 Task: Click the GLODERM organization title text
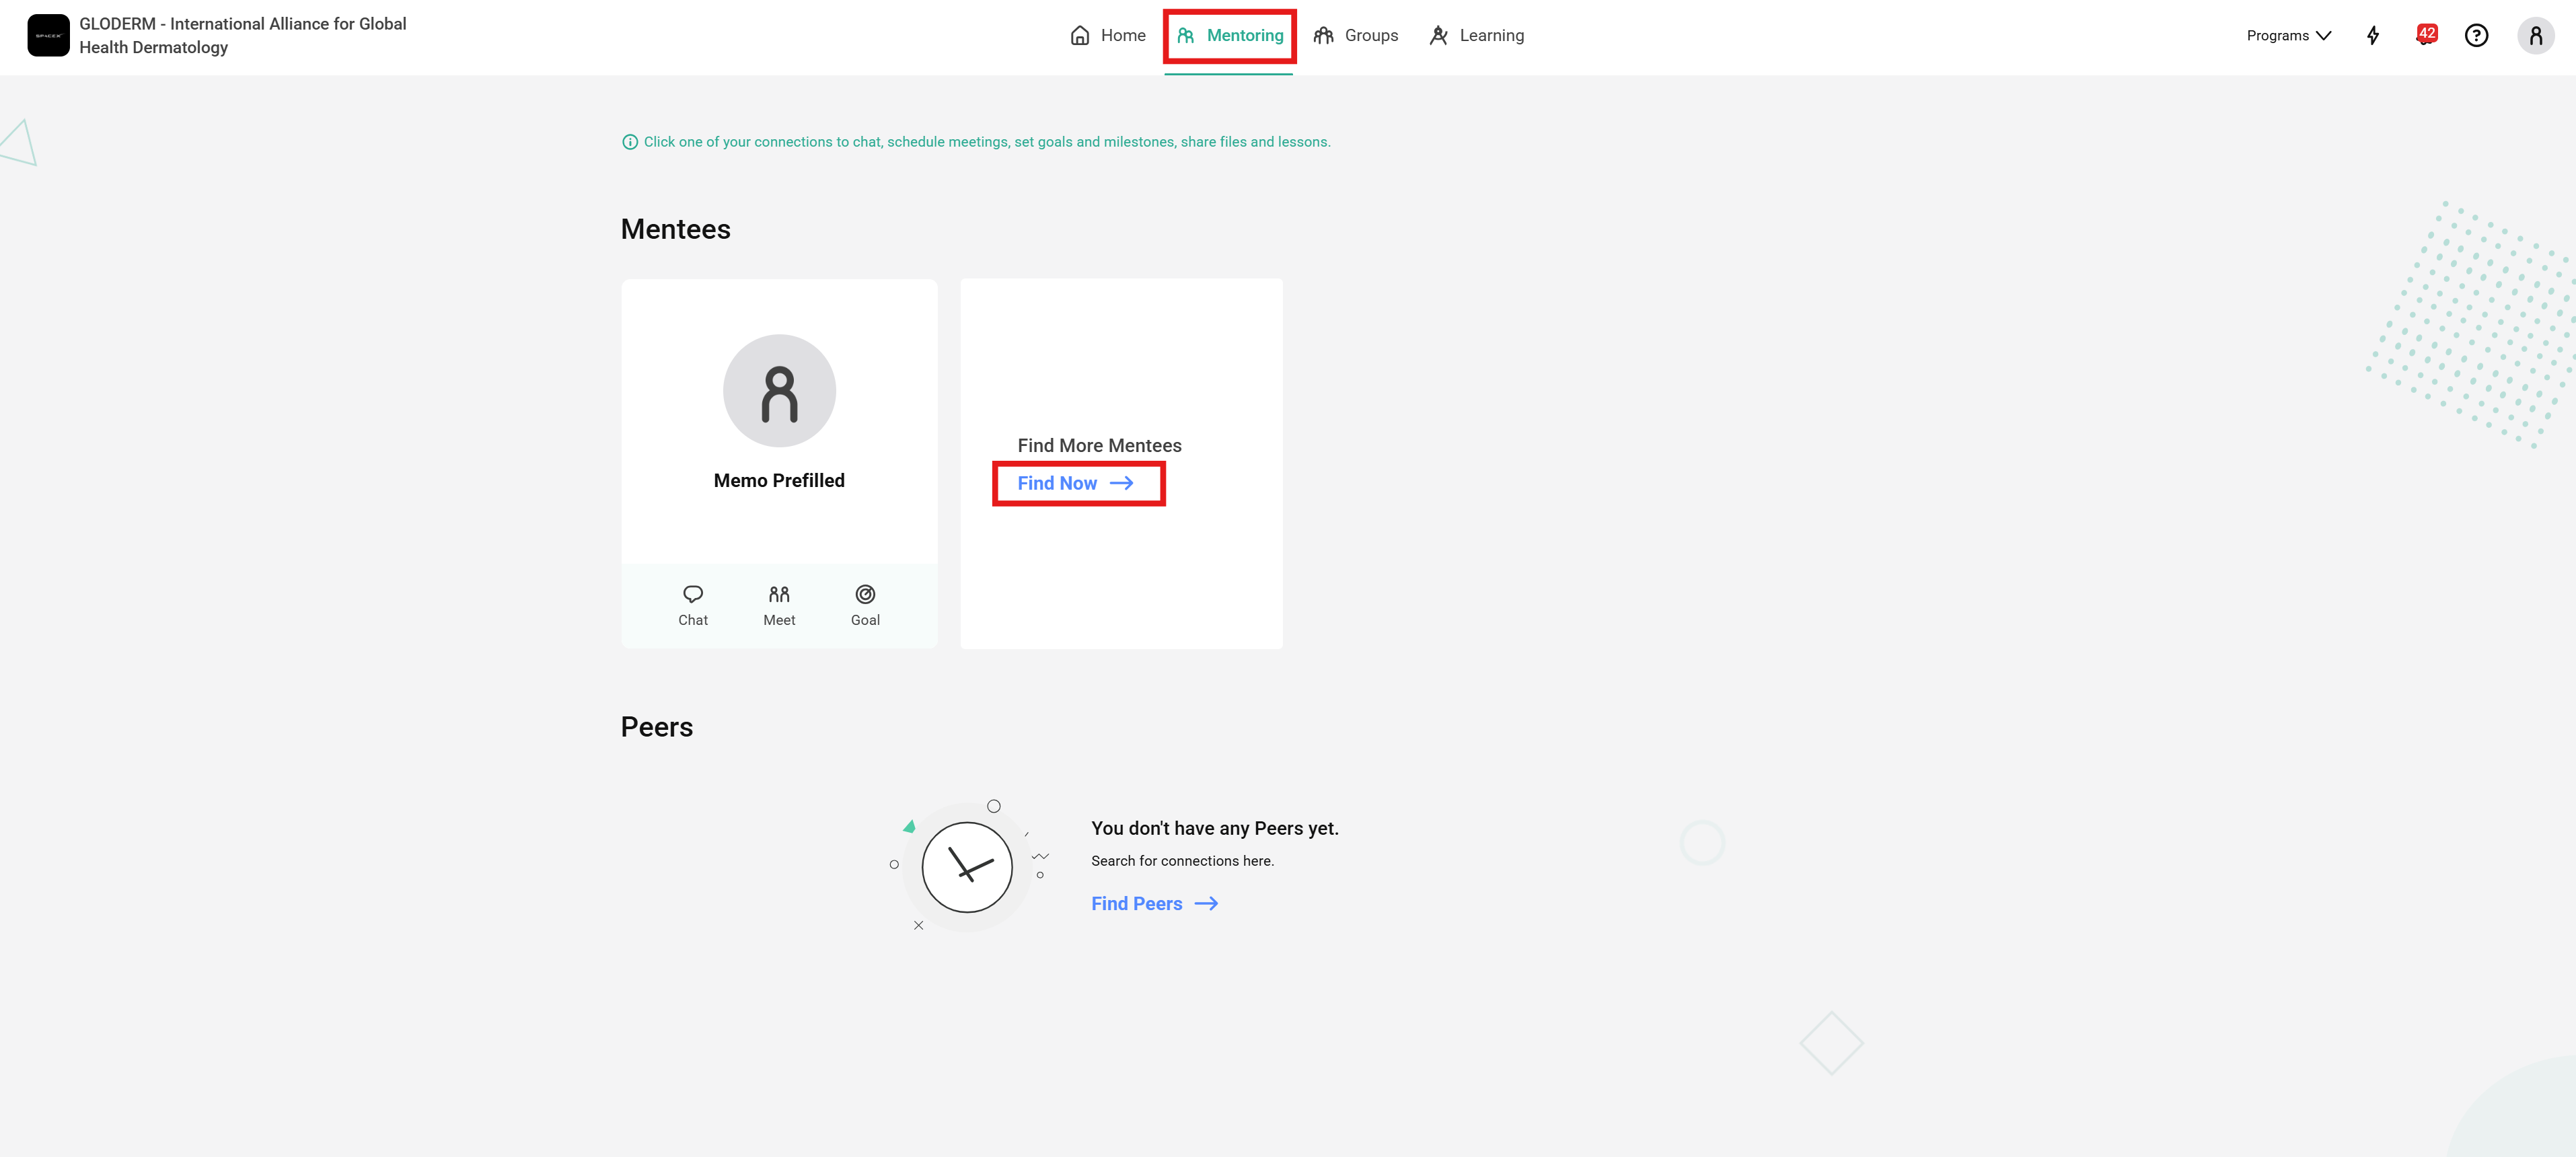click(243, 36)
